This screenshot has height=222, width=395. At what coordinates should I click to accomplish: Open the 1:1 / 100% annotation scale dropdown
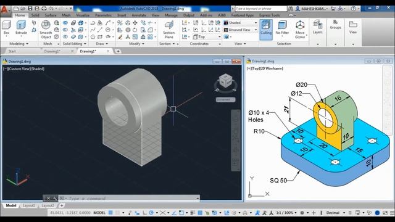pos(286,213)
